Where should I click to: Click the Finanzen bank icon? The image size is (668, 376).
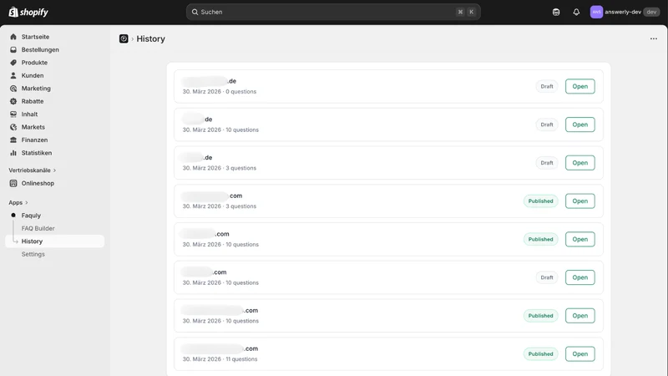(13, 140)
